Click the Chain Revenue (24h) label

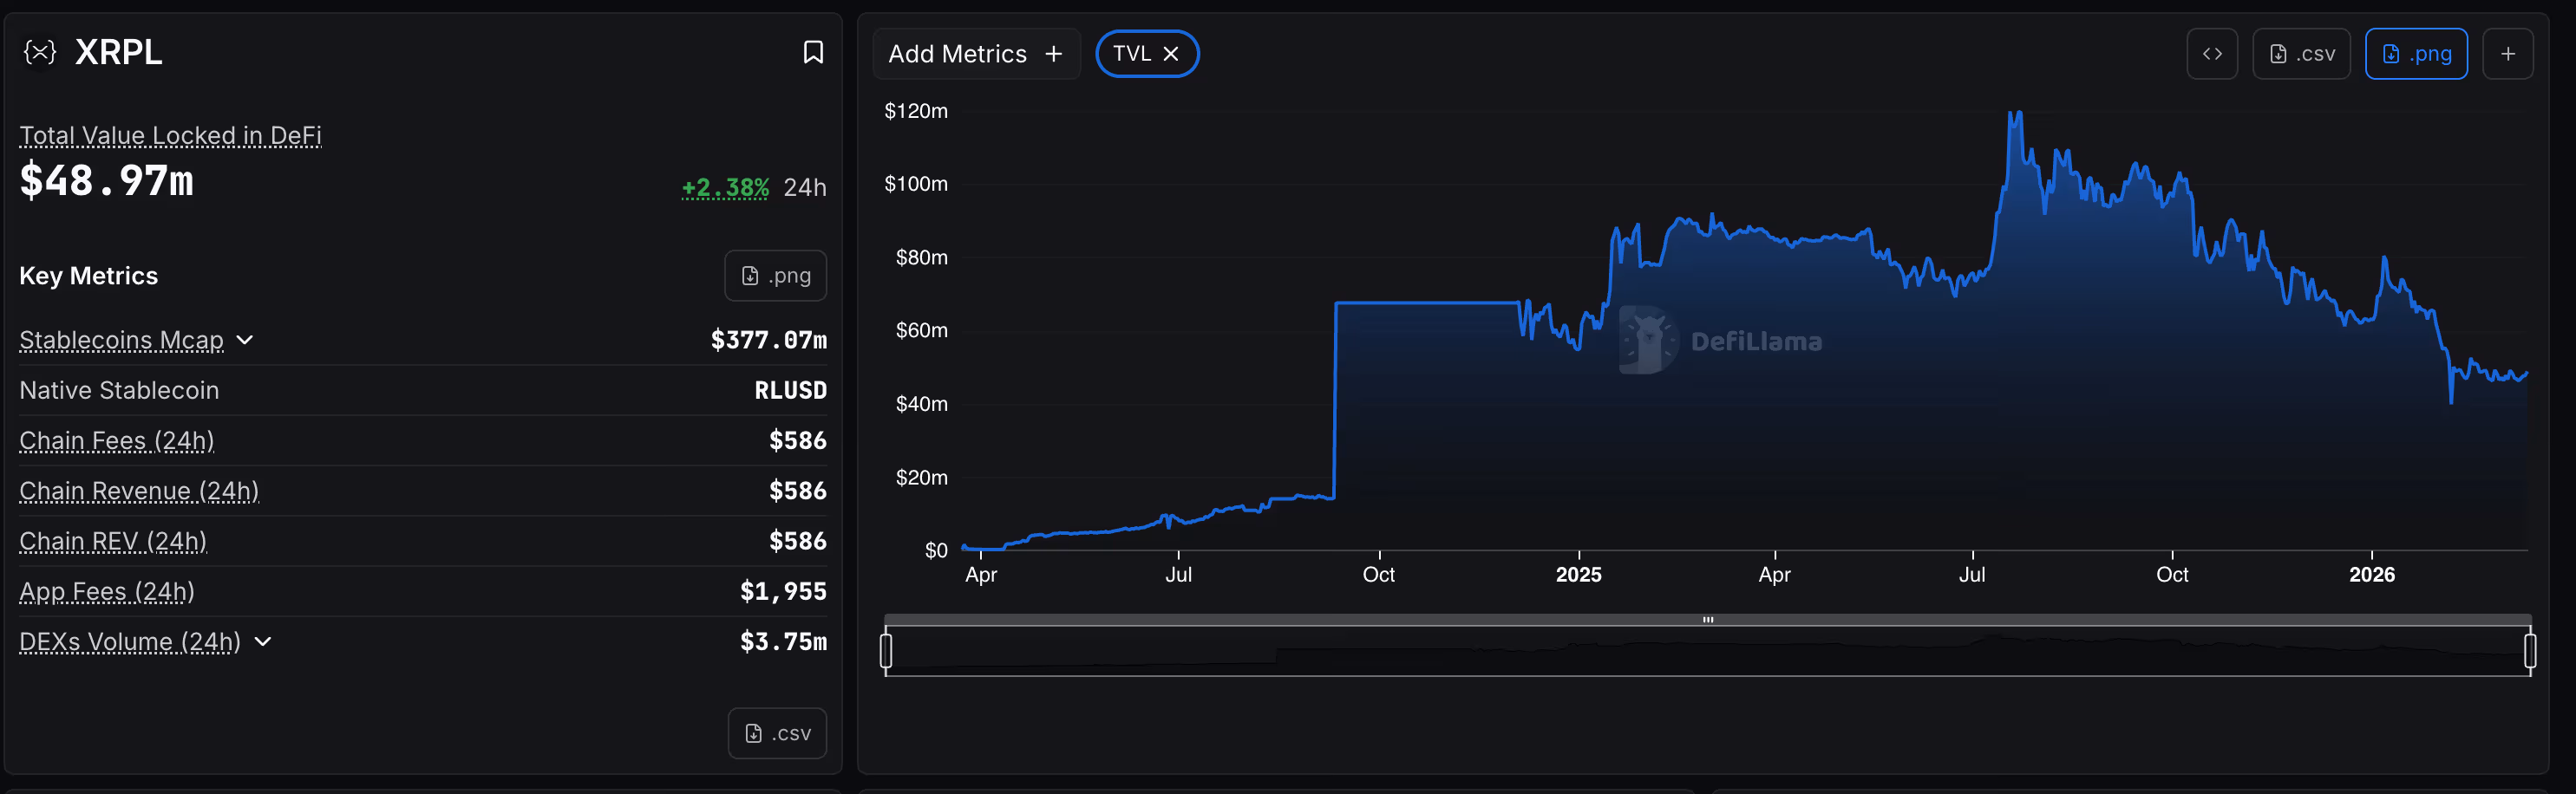point(139,491)
